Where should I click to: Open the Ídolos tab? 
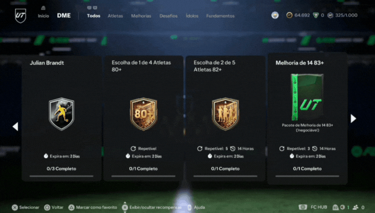pos(192,16)
